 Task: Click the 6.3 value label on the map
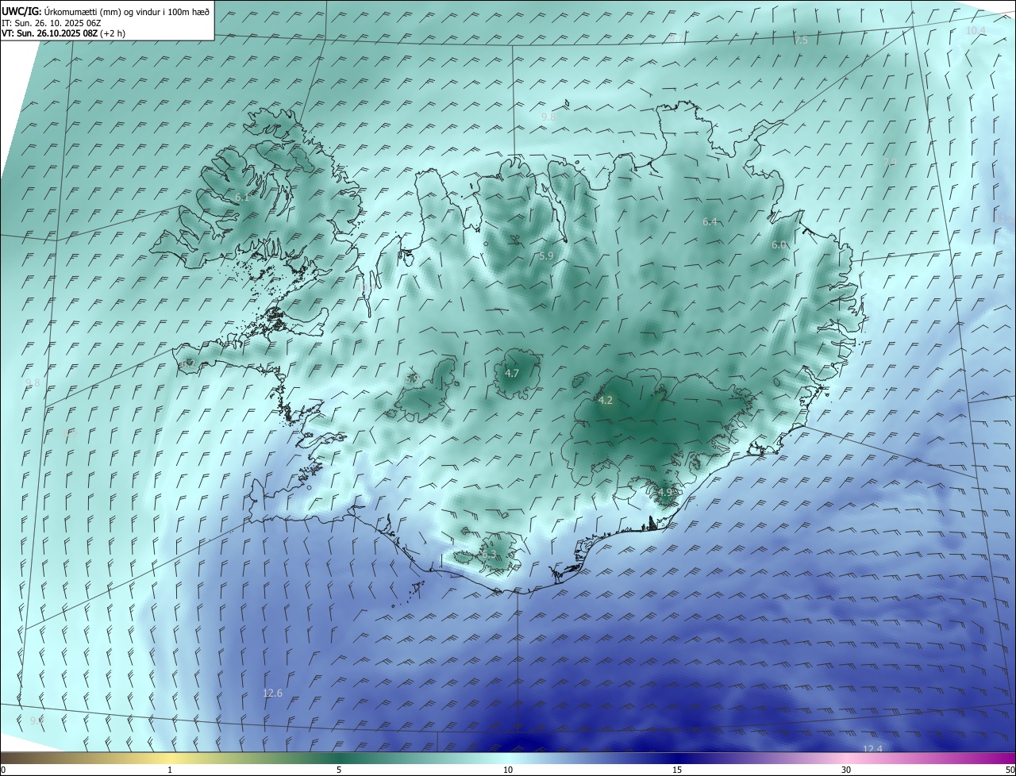pos(488,554)
